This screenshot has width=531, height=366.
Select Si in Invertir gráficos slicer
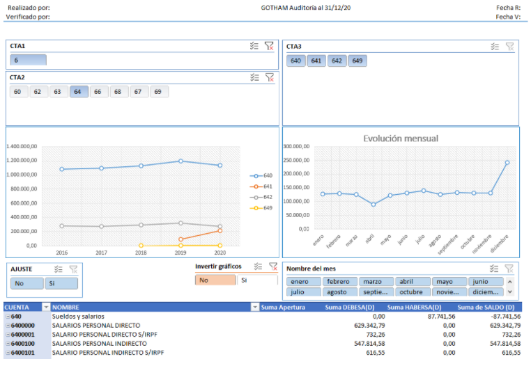(257, 280)
